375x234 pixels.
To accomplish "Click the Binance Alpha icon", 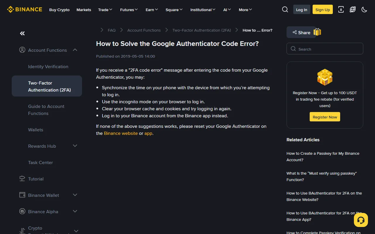I will click(x=22, y=211).
